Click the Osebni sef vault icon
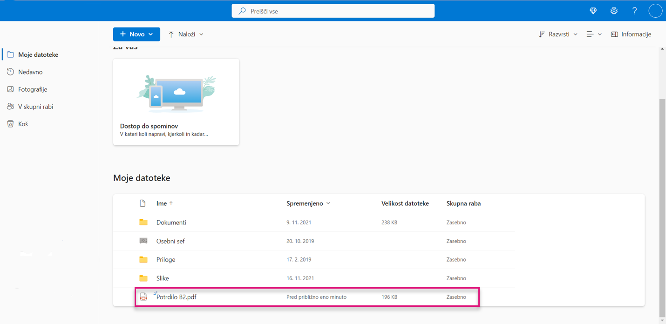The height and width of the screenshot is (324, 666). point(143,241)
